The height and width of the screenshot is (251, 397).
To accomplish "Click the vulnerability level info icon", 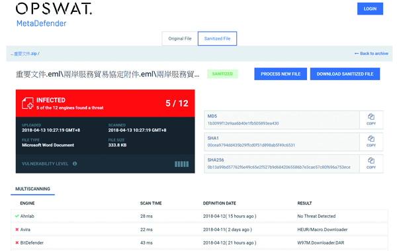I will pos(75,164).
